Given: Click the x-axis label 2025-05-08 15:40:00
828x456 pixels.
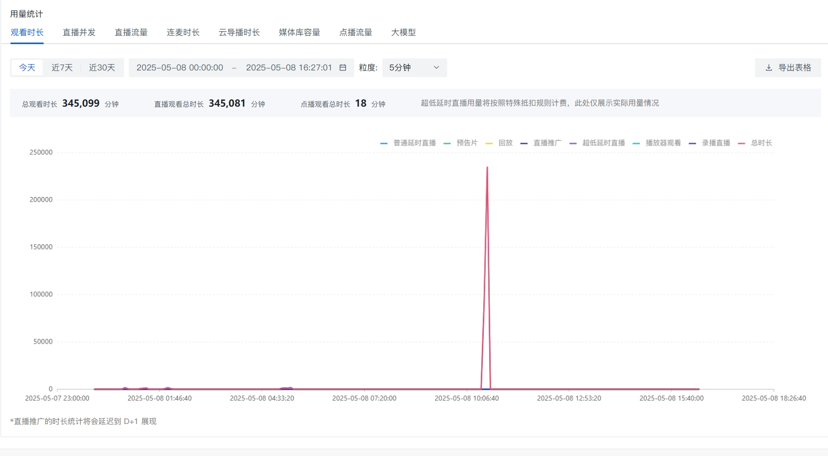Looking at the screenshot, I should tap(671, 398).
